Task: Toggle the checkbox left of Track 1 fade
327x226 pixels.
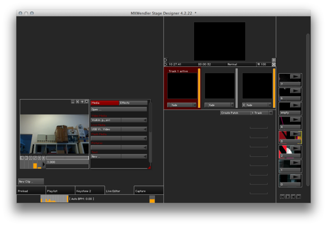Action: [169, 105]
